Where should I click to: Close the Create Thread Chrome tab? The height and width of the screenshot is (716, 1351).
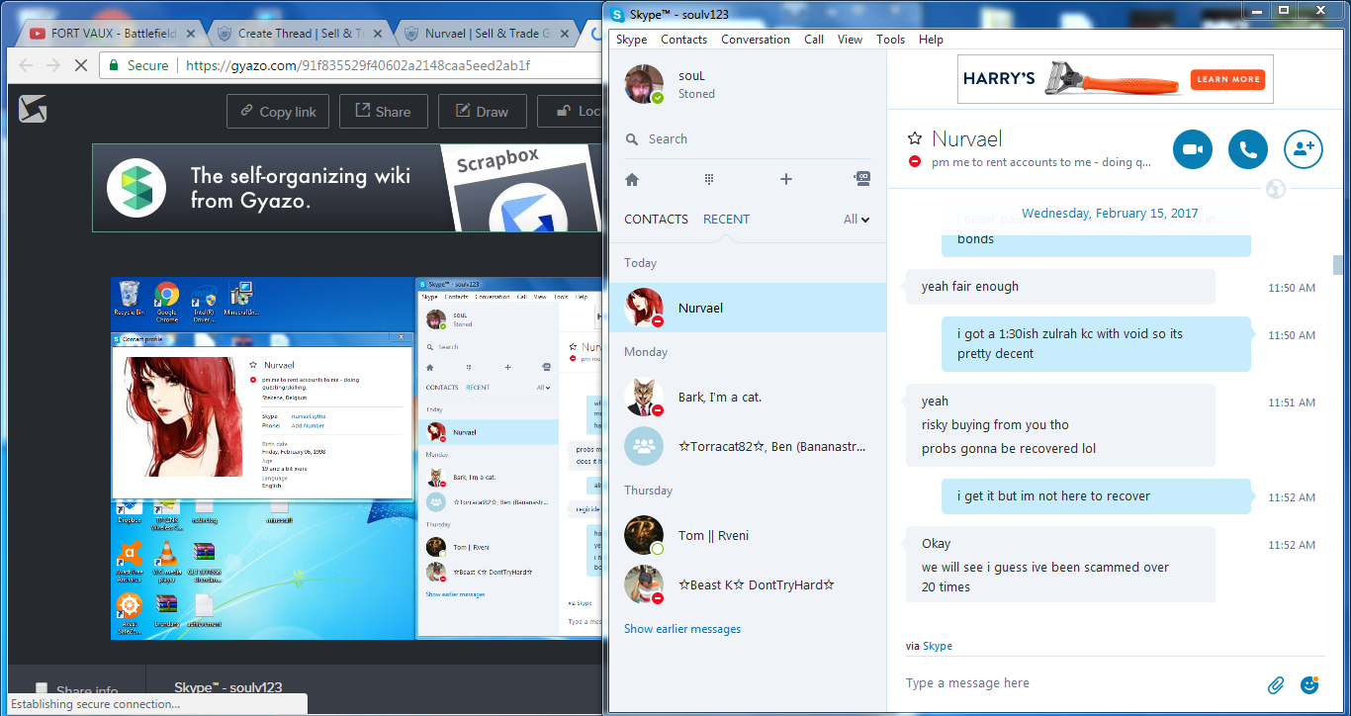tap(379, 34)
